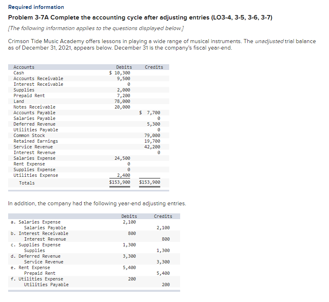Select the 3,300 credit for Service Revenue
Screen dimensions: 329x302
(x=163, y=262)
